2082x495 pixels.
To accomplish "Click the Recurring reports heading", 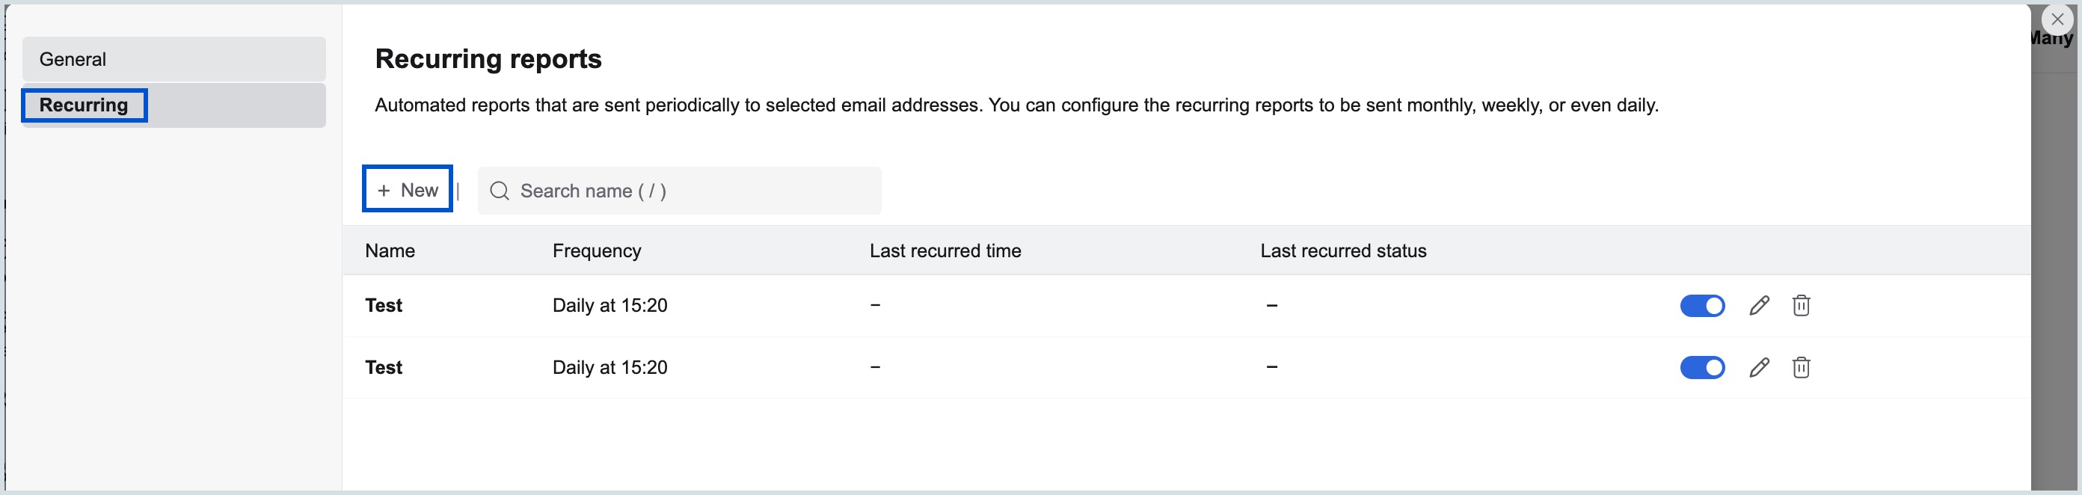I will 488,58.
